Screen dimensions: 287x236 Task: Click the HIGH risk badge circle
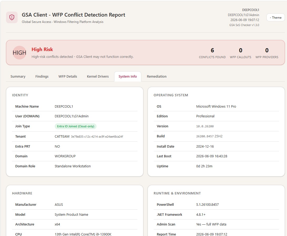19,53
